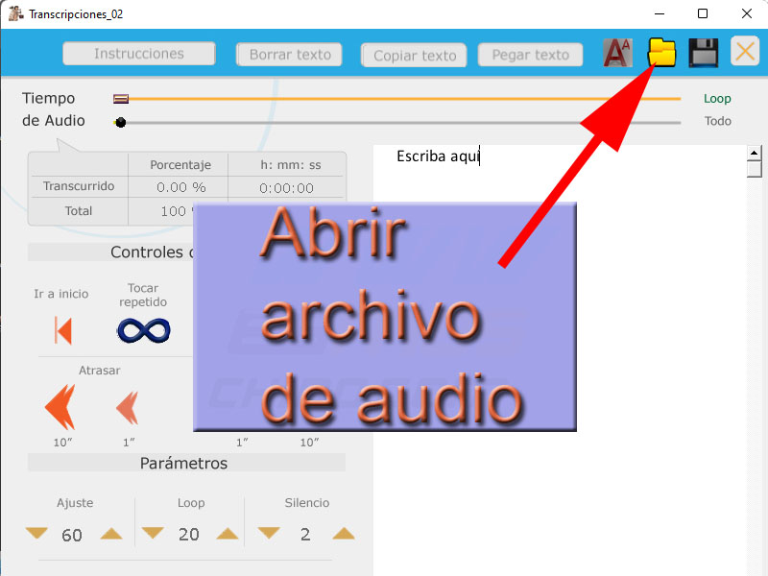Decrease Silencio value with down arrow
The width and height of the screenshot is (768, 576).
click(x=269, y=533)
